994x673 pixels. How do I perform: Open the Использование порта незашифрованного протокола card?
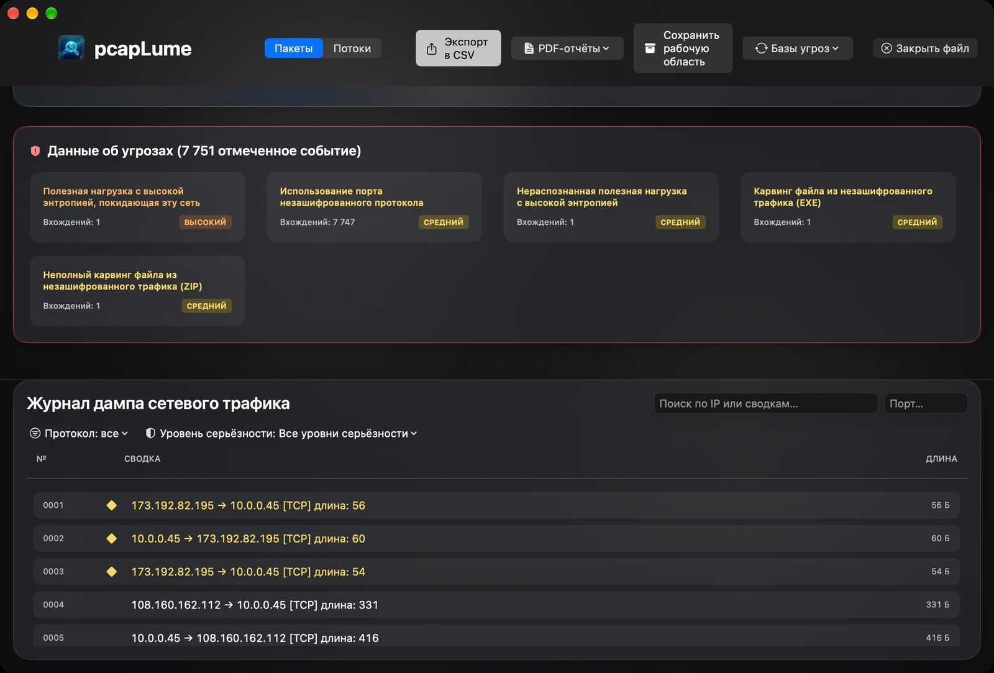[374, 207]
